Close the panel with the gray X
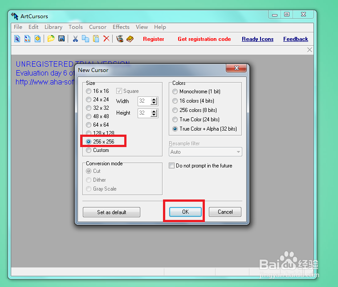The height and width of the screenshot is (287, 338). (x=309, y=50)
